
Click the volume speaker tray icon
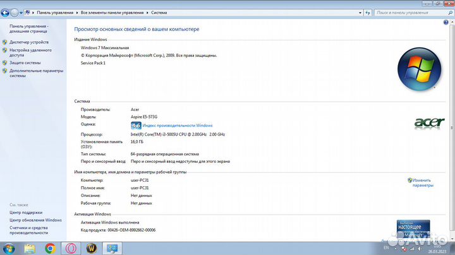click(x=420, y=249)
